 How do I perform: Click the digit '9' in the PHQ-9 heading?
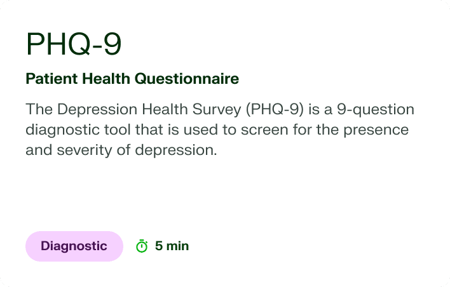(x=112, y=44)
